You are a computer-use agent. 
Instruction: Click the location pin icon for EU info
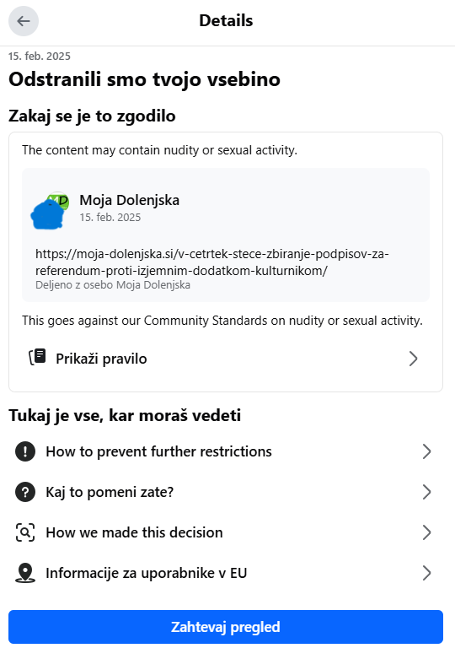[25, 573]
